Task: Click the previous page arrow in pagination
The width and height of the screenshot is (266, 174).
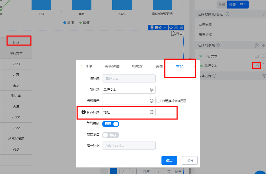Action: pos(104,171)
